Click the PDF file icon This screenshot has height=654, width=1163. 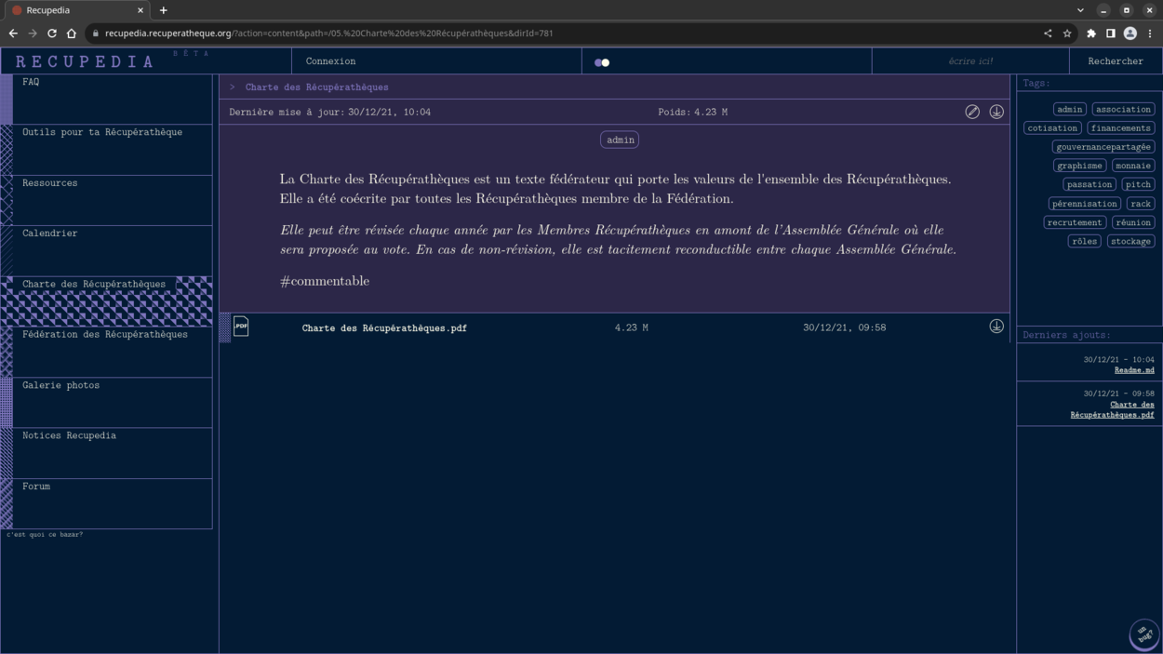click(x=241, y=327)
